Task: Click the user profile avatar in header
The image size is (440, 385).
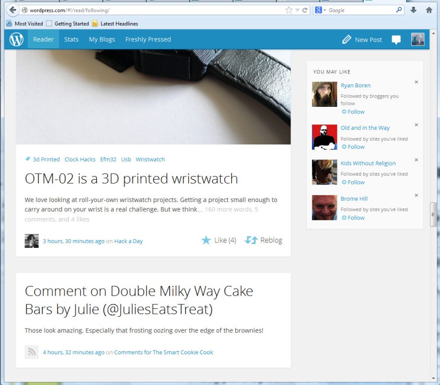Action: (418, 40)
